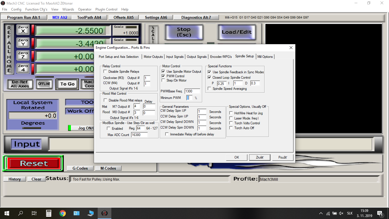The width and height of the screenshot is (389, 219).
Task: Open Chrome from the Windows taskbar
Action: coord(63,213)
